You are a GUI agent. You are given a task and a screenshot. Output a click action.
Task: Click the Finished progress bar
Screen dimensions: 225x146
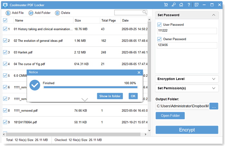91,87
